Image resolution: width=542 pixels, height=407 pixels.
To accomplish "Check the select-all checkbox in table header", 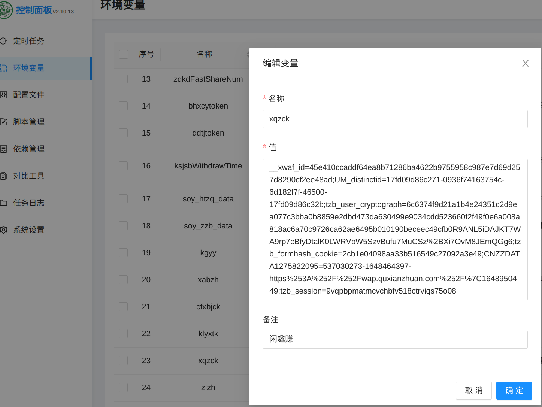I will pyautogui.click(x=123, y=54).
